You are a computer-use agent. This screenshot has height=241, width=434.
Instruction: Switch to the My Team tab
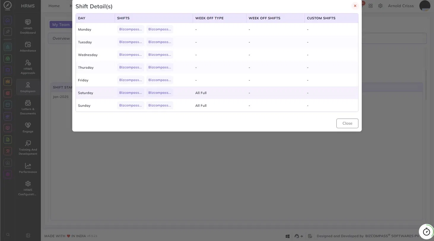click(x=61, y=25)
